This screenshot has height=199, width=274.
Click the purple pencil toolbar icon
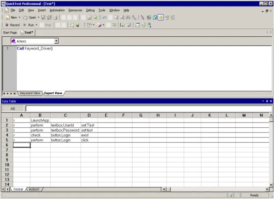click(100, 25)
